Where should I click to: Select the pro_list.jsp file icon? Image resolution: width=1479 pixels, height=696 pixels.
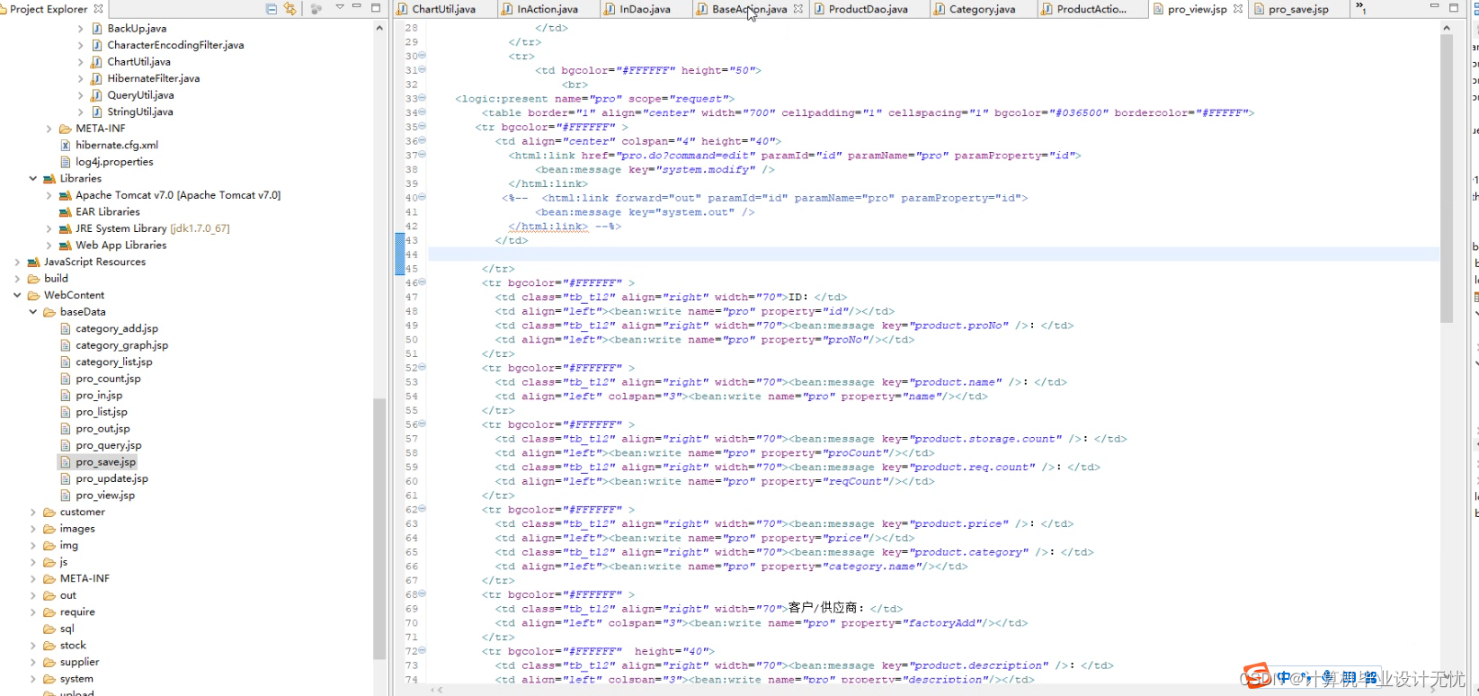65,412
